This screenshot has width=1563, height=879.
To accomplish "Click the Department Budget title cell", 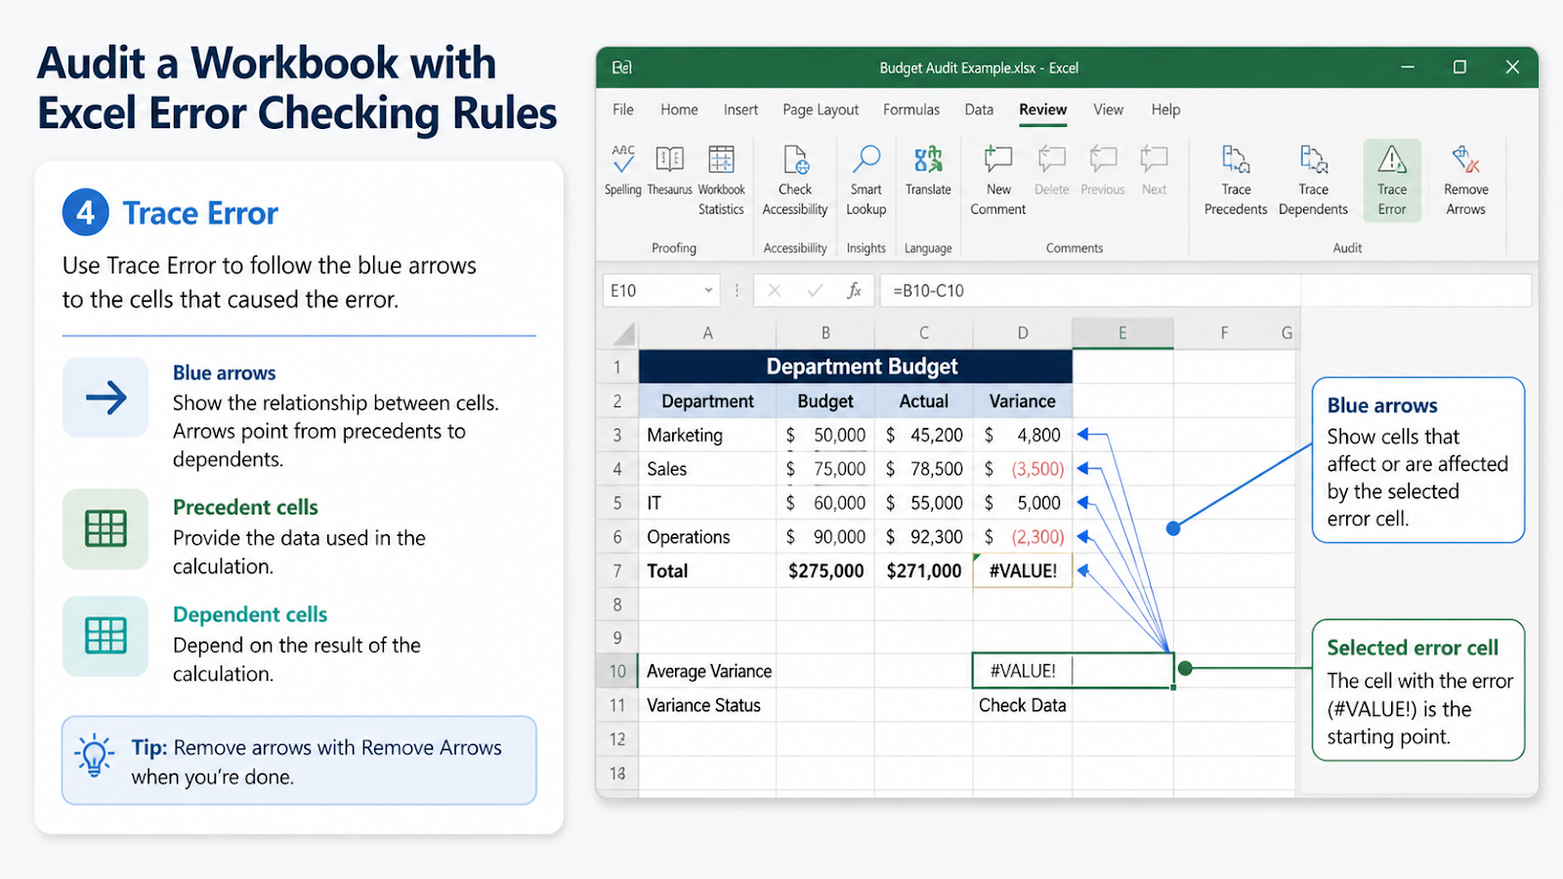I will coord(856,366).
